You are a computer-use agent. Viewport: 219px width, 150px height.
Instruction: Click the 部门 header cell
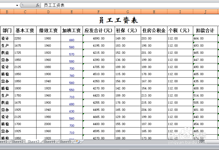pyautogui.click(x=7, y=30)
